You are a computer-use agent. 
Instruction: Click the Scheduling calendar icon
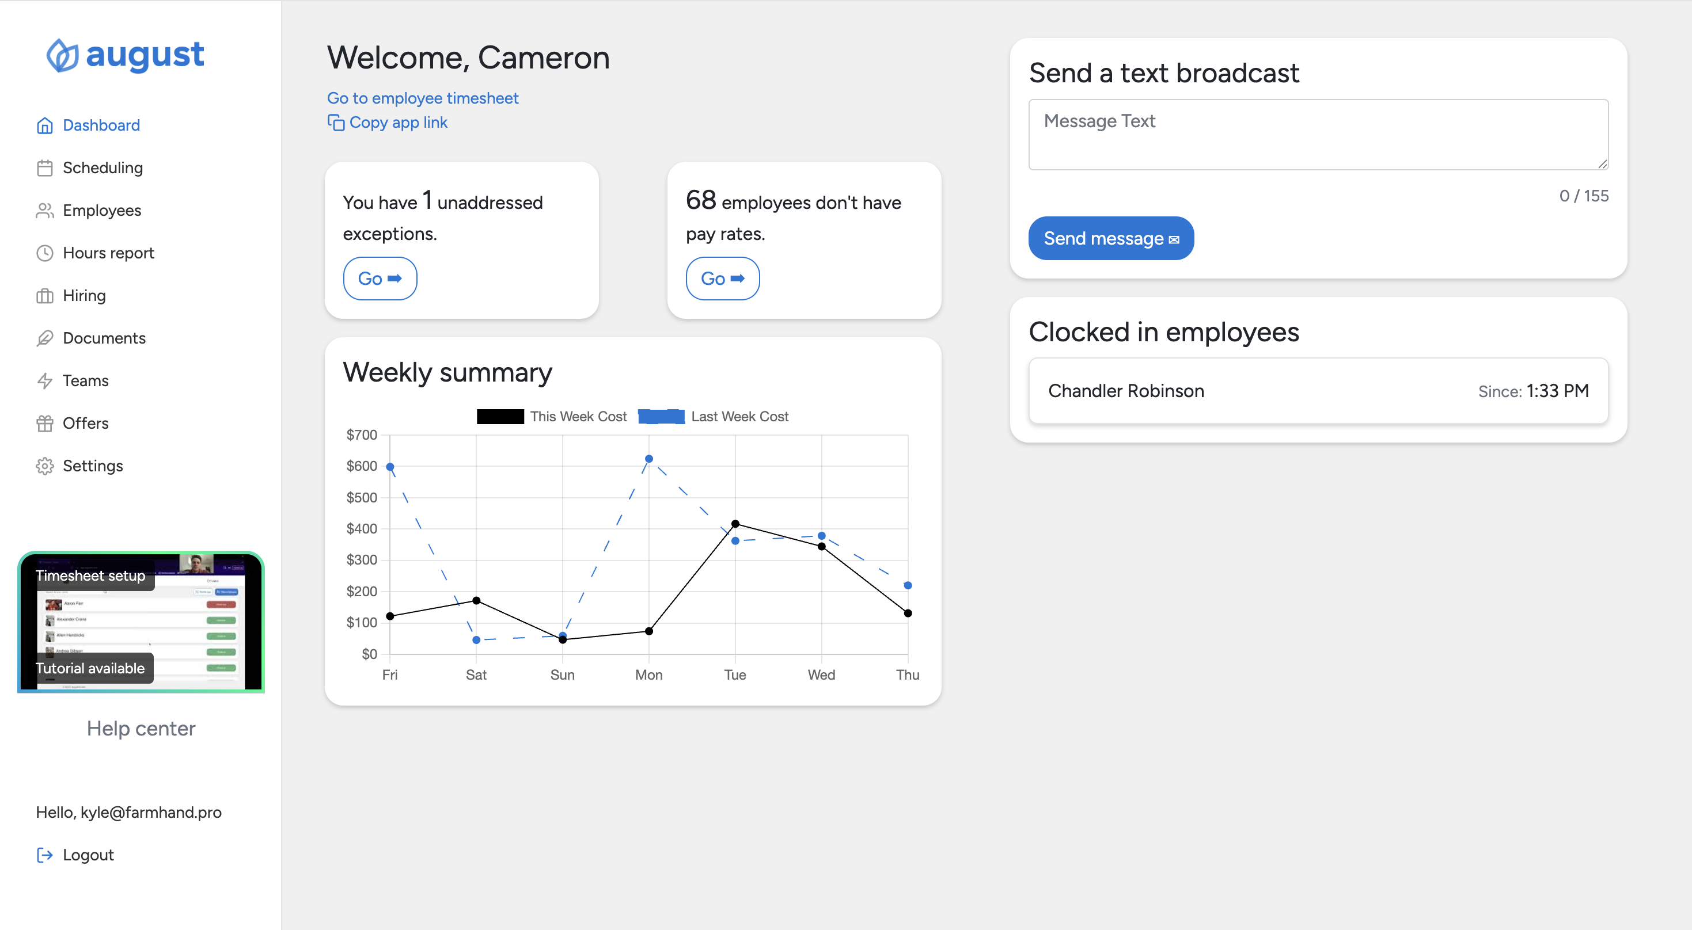tap(45, 168)
